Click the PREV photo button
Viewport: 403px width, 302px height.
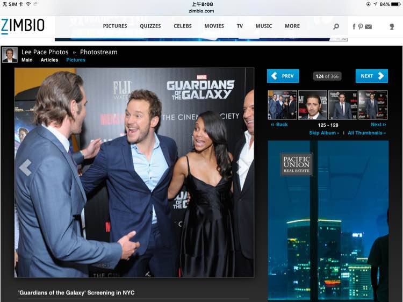click(283, 76)
